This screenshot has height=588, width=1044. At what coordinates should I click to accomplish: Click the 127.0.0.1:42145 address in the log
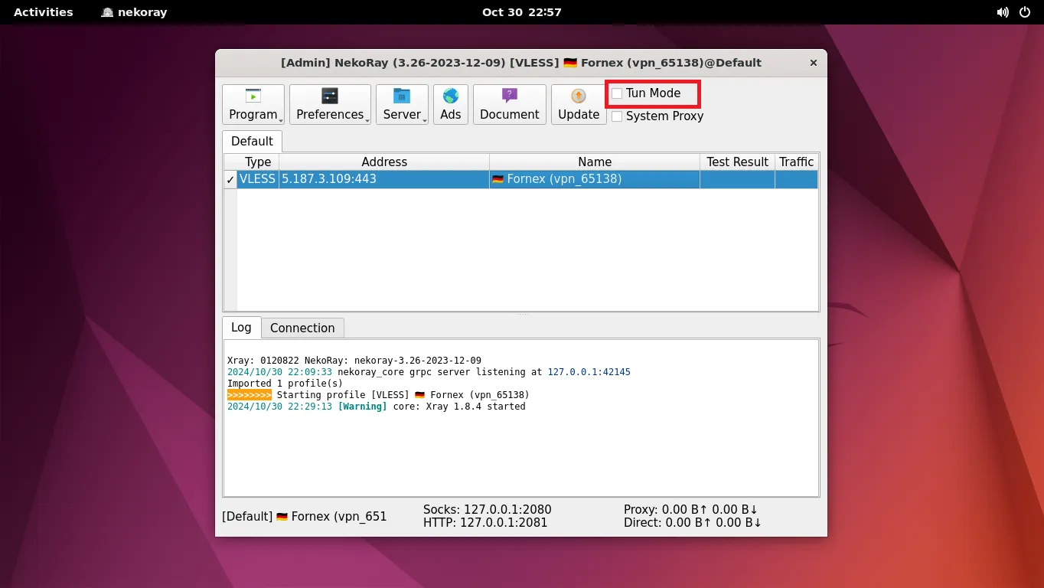tap(589, 372)
